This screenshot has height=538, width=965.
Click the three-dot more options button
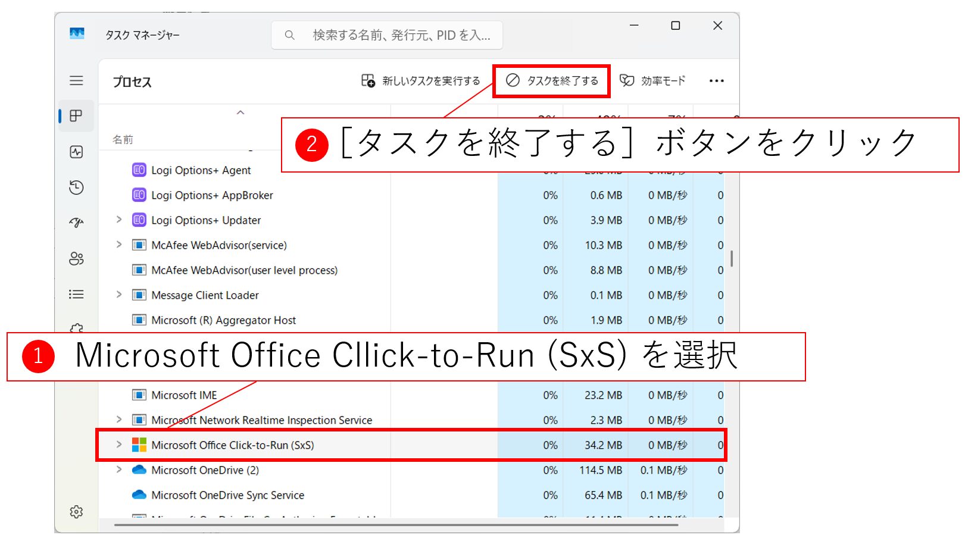coord(716,81)
